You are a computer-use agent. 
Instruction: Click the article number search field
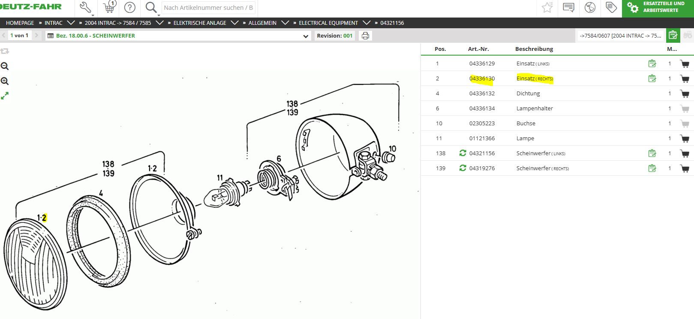click(208, 8)
